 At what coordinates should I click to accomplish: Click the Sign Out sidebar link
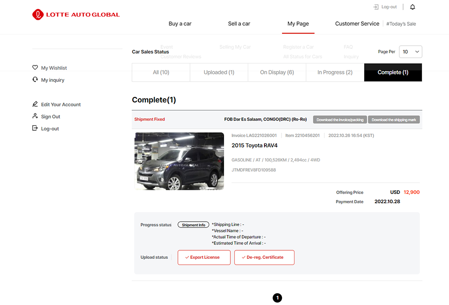click(50, 117)
